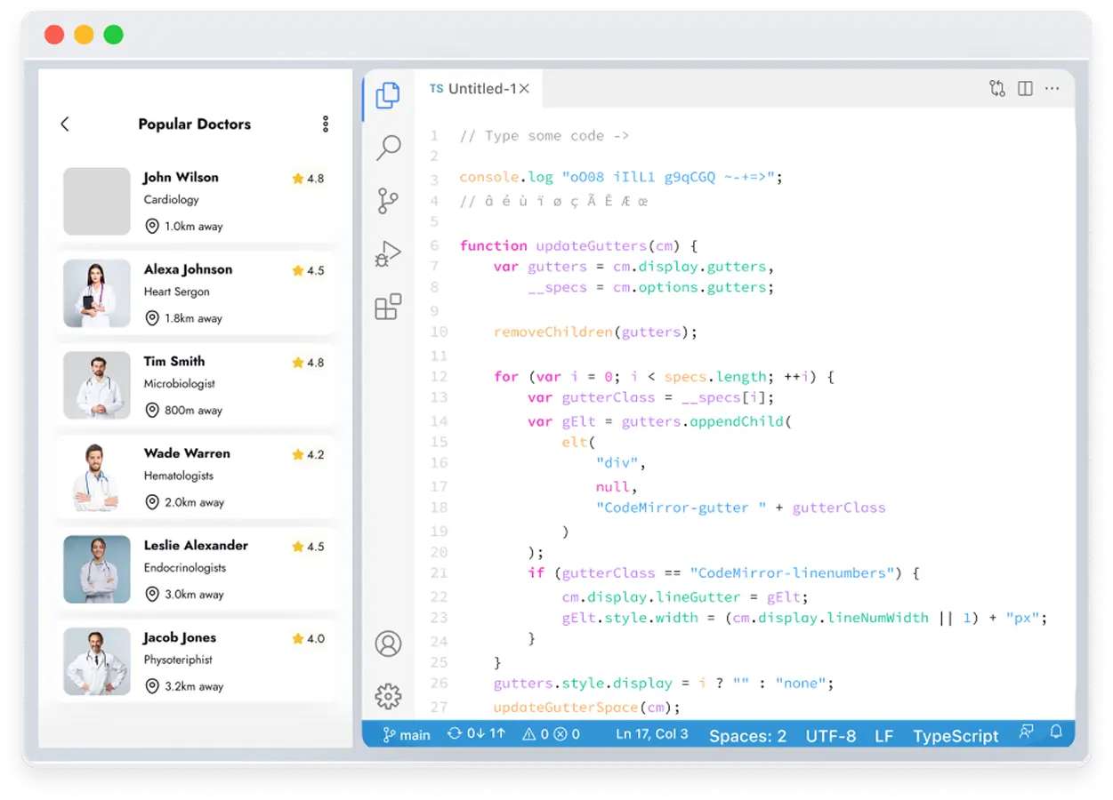Screen dimensions: 1113x800
Task: Open the editor more actions ellipsis menu
Action: click(x=1053, y=88)
